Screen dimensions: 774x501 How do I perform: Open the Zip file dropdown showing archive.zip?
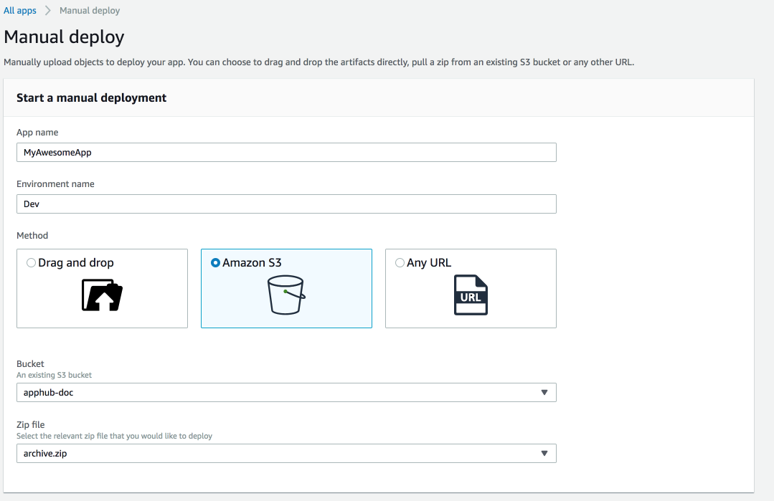click(x=286, y=453)
